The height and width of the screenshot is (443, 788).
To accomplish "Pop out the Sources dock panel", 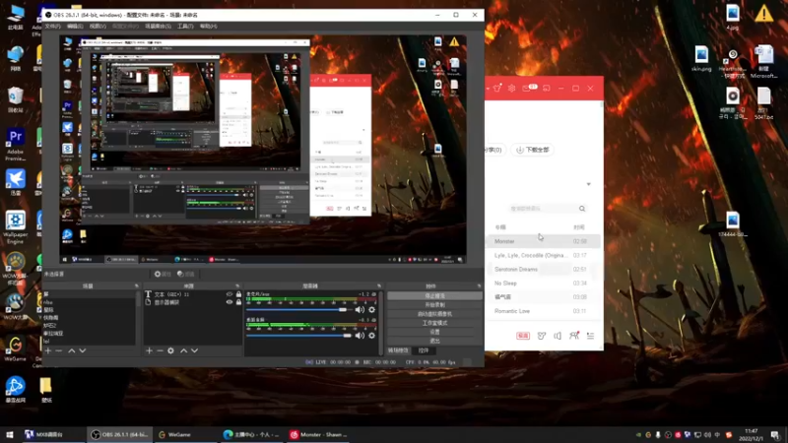I will point(237,285).
